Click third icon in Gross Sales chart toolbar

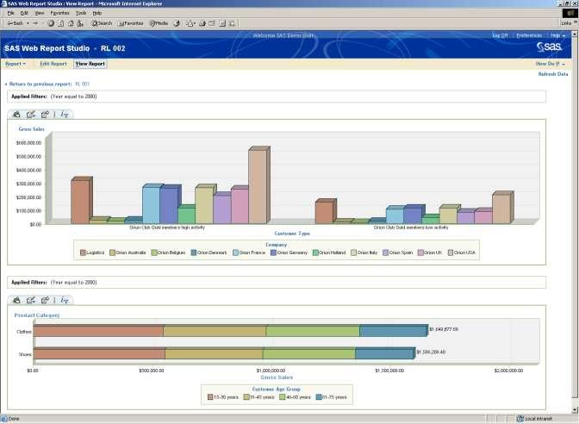pyautogui.click(x=45, y=115)
